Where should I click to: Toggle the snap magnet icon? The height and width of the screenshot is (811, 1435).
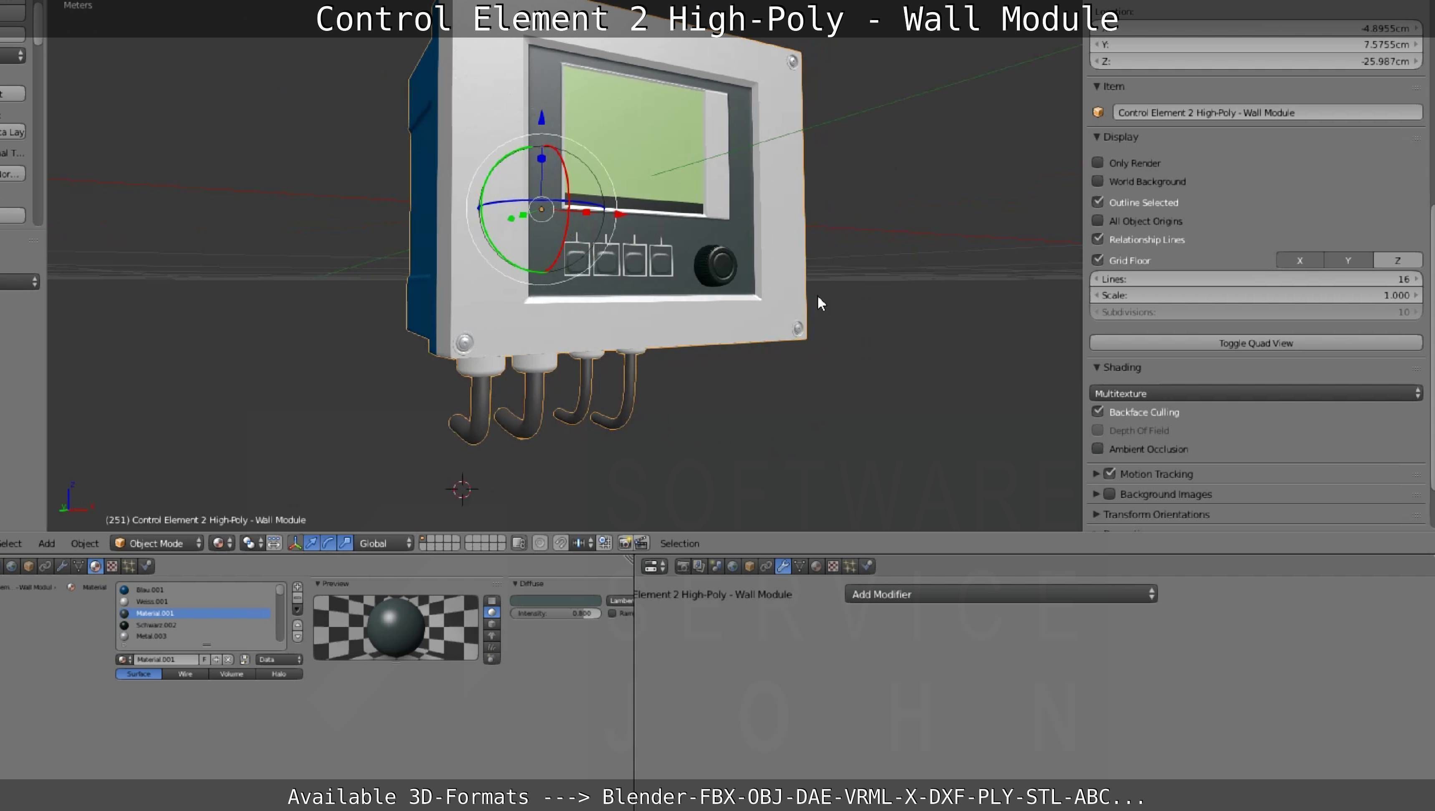tap(560, 543)
